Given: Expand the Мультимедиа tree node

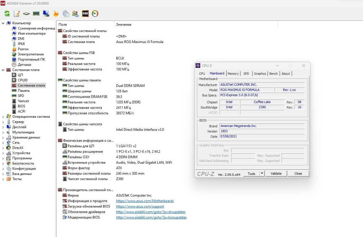Looking at the screenshot, I should [x=3, y=132].
